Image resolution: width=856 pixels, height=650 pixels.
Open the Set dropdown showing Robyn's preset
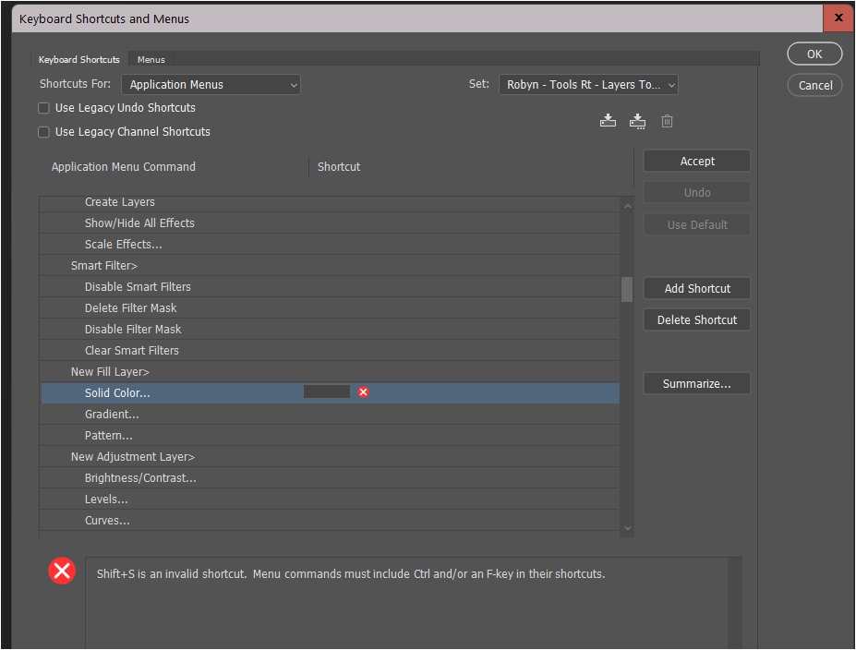tap(588, 84)
